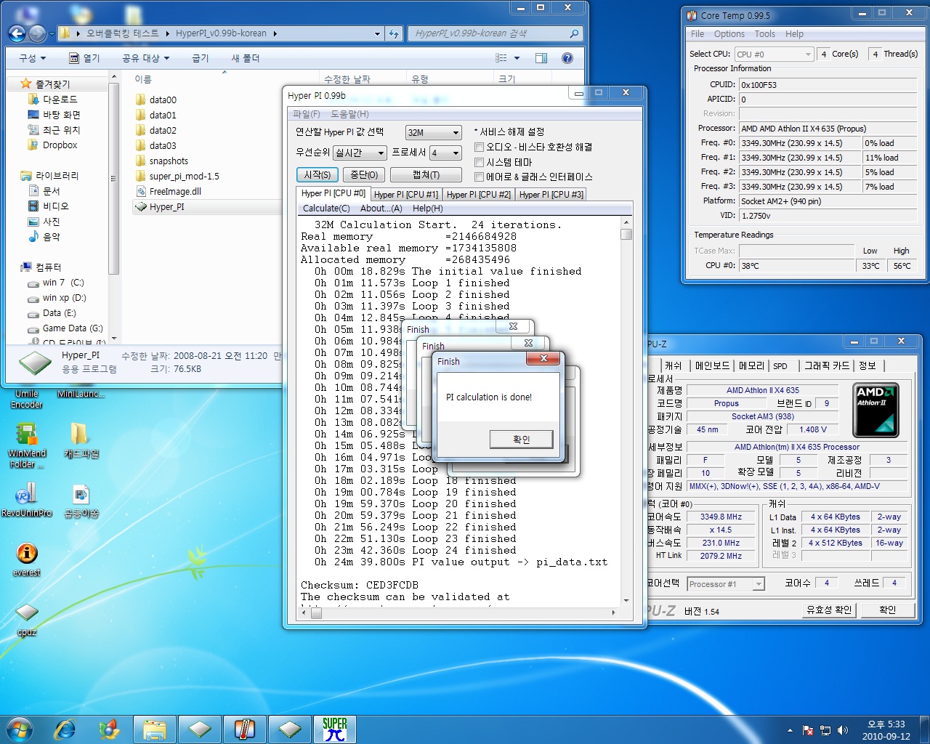The image size is (930, 744).
Task: Click validation button in CPU-Z
Action: point(829,610)
